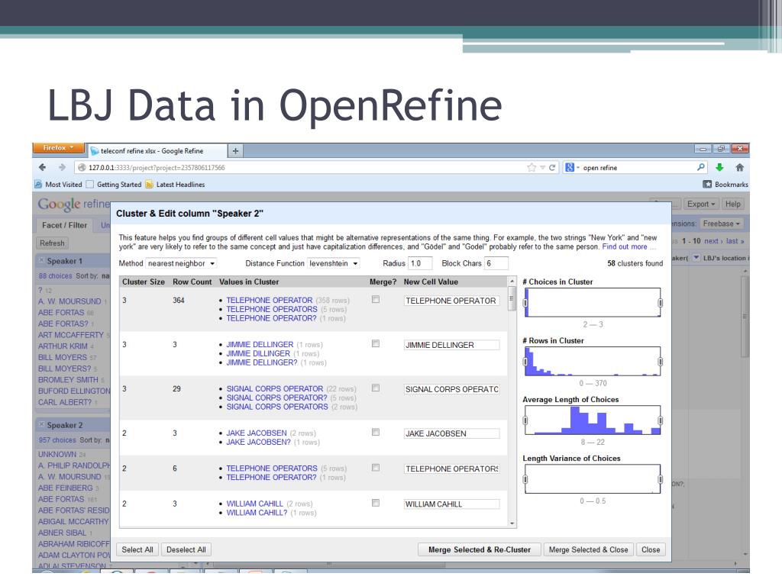Check merge for TELEPHONE OPERATOR cluster
The height and width of the screenshot is (586, 782).
[376, 299]
